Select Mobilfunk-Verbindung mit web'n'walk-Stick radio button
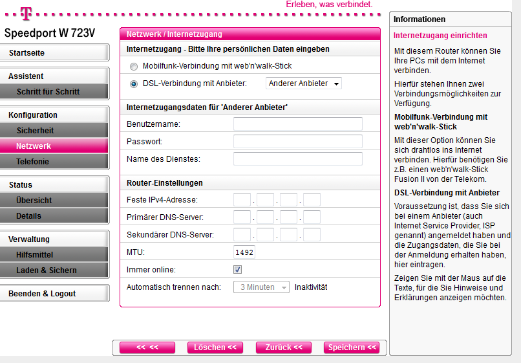The image size is (521, 363). point(134,67)
